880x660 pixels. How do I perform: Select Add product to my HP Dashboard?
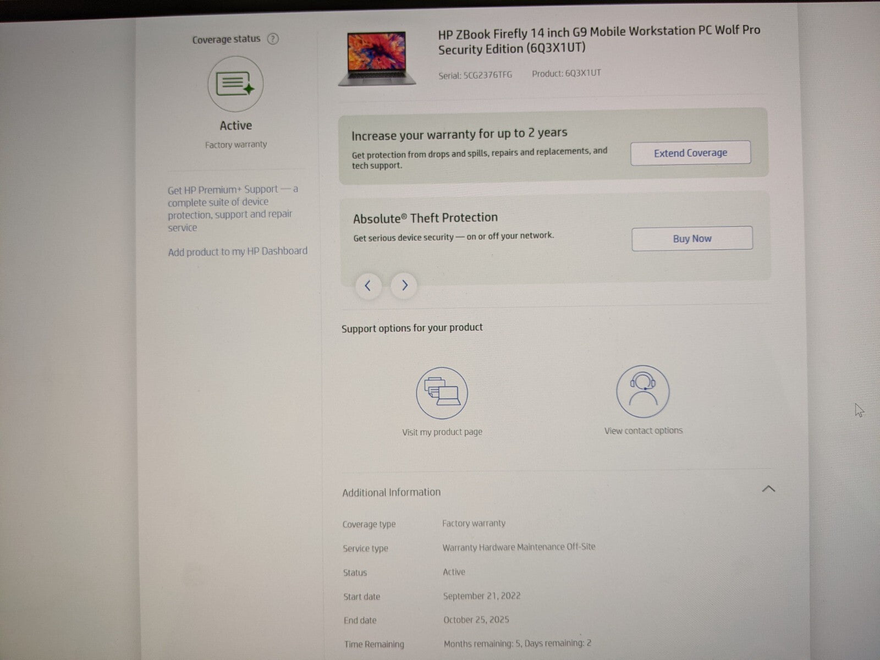(x=238, y=251)
